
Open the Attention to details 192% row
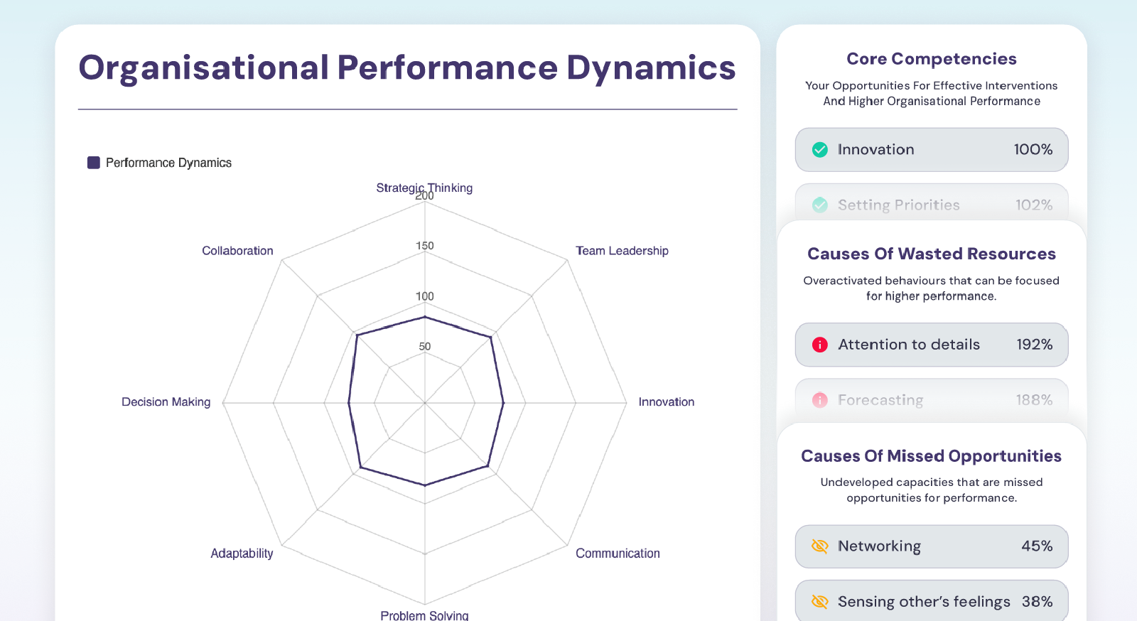point(931,345)
